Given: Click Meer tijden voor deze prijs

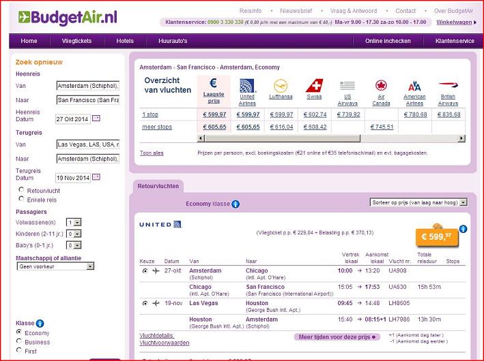Looking at the screenshot, I should [x=337, y=337].
